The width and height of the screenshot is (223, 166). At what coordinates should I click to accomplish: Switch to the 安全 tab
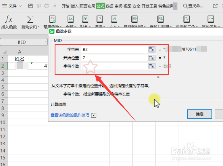click(137, 6)
